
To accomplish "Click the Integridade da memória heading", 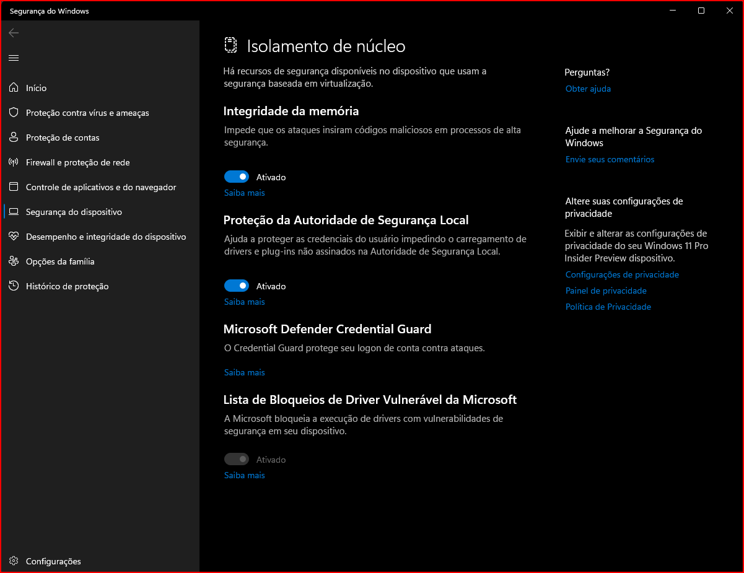I will (291, 111).
